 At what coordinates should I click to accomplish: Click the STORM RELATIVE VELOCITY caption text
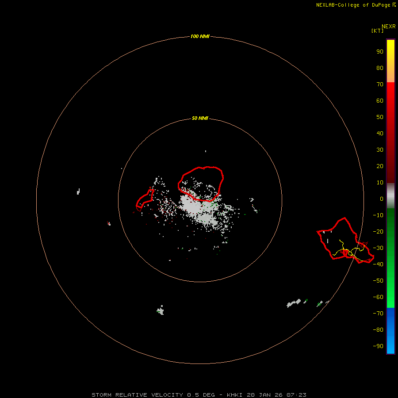(137, 395)
